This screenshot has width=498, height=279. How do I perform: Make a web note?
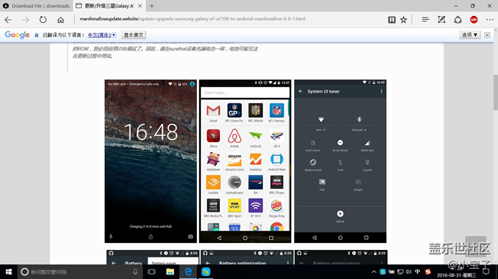click(441, 20)
